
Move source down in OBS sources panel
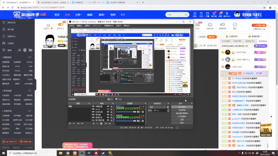point(109,123)
